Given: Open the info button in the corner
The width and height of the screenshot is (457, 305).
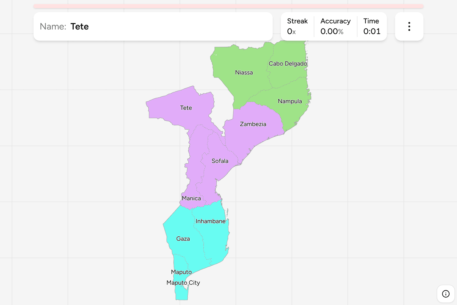Looking at the screenshot, I should 446,294.
